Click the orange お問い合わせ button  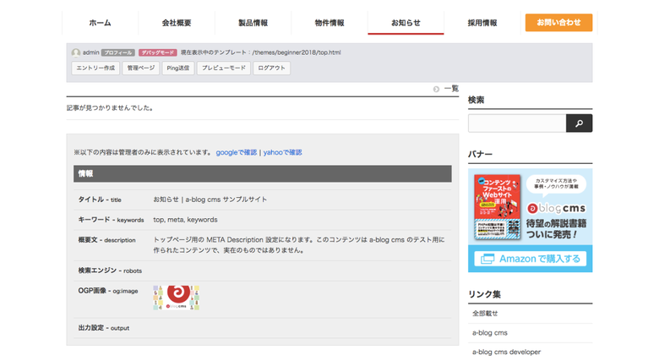[558, 23]
